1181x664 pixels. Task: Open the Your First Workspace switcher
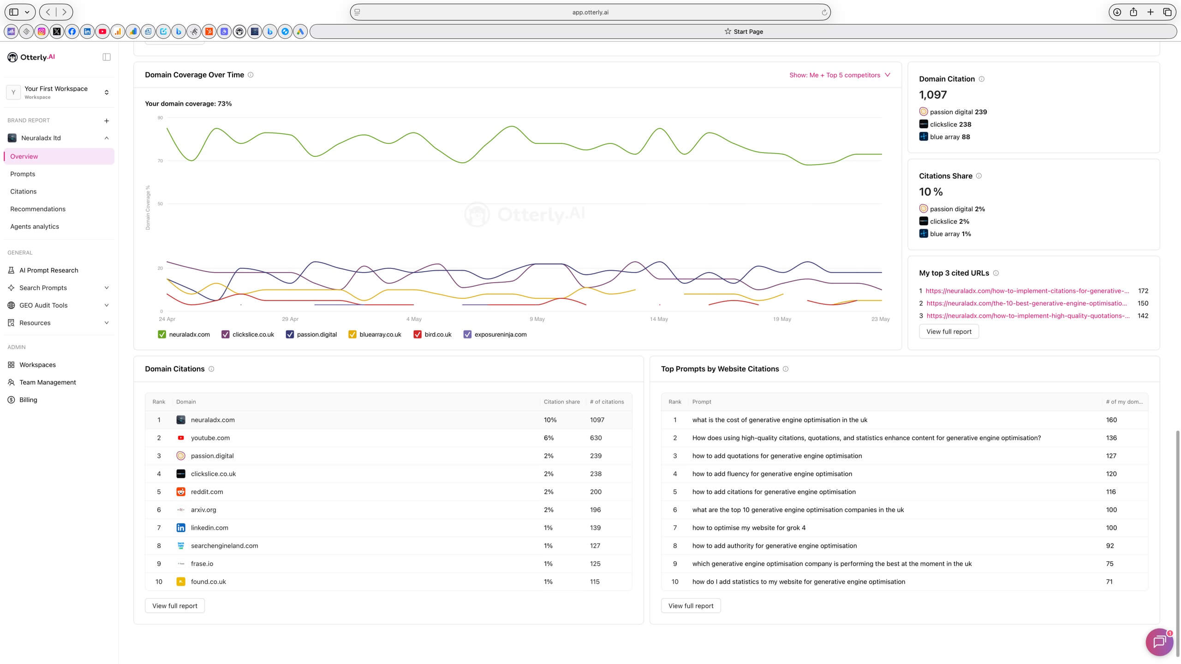[x=59, y=92]
